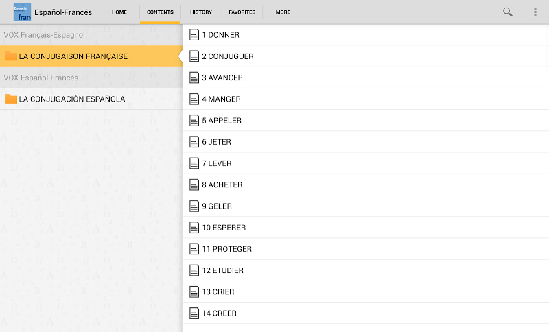Click the folder icon for LA CONJUGAISON FRANÇAISE
Image resolution: width=549 pixels, height=332 pixels.
tap(11, 56)
